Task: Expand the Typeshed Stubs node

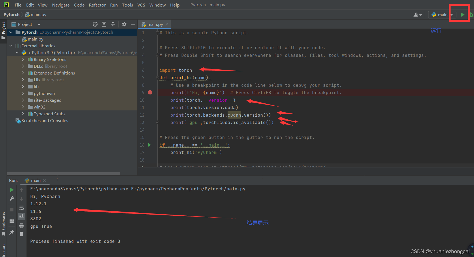Action: pyautogui.click(x=23, y=114)
